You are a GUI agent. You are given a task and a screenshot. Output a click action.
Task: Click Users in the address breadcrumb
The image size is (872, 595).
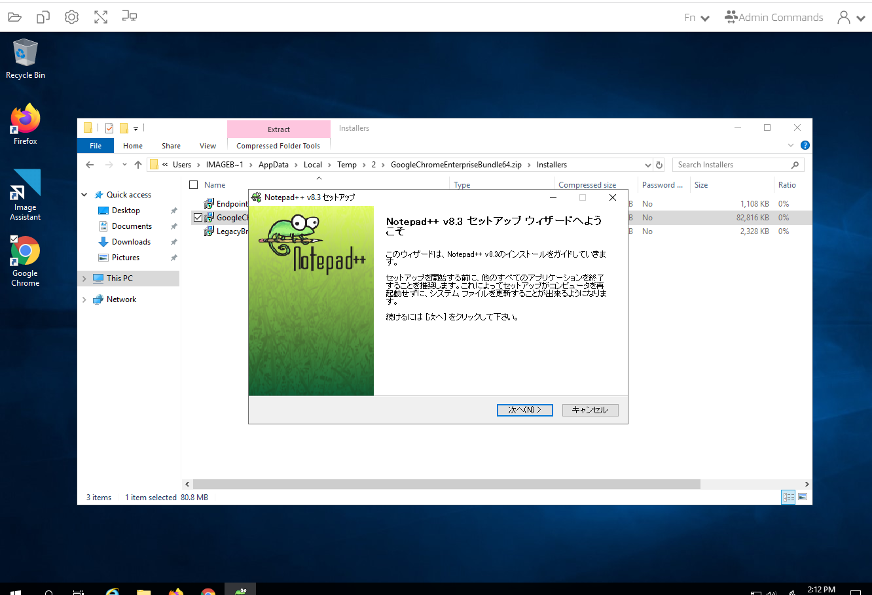[182, 165]
